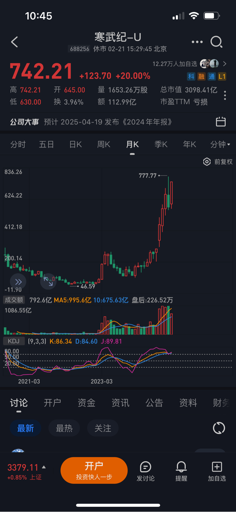Viewport: 236px width, 512px height.
Task: Switch the 成交额 indicator label
Action: tap(14, 300)
